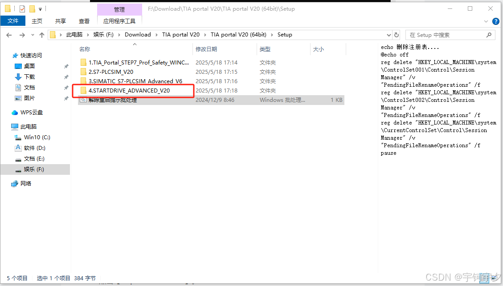Expand the ribbon with the chevron

pyautogui.click(x=486, y=21)
